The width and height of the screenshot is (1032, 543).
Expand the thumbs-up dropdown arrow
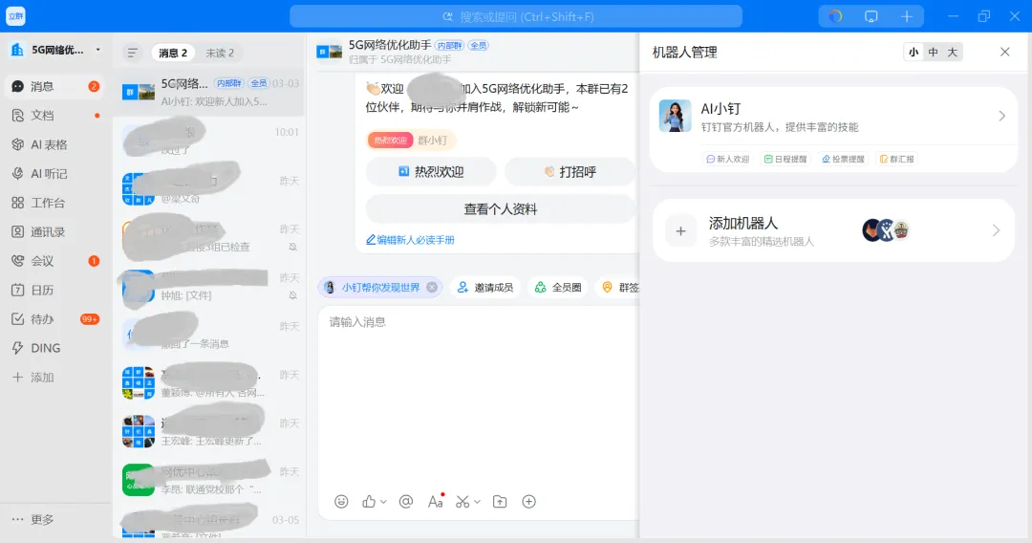383,502
